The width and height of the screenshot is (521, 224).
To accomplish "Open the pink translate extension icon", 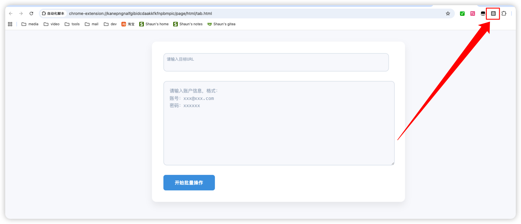I will [x=472, y=13].
